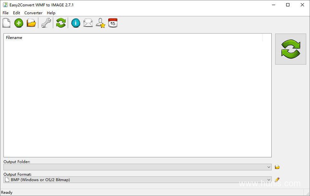The height and width of the screenshot is (196, 310).
Task: Close the Easy2Convert window
Action: [x=302, y=5]
